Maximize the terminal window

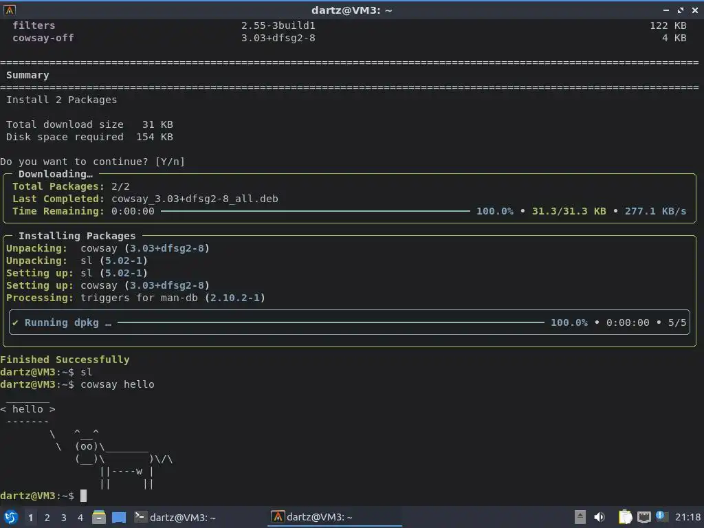click(x=681, y=10)
